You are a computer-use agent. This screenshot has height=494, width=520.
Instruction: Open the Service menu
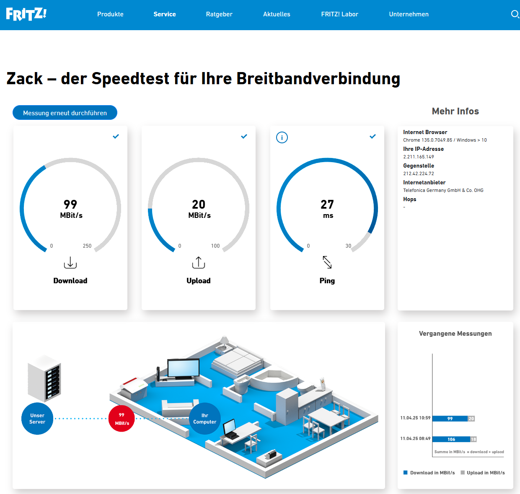165,14
